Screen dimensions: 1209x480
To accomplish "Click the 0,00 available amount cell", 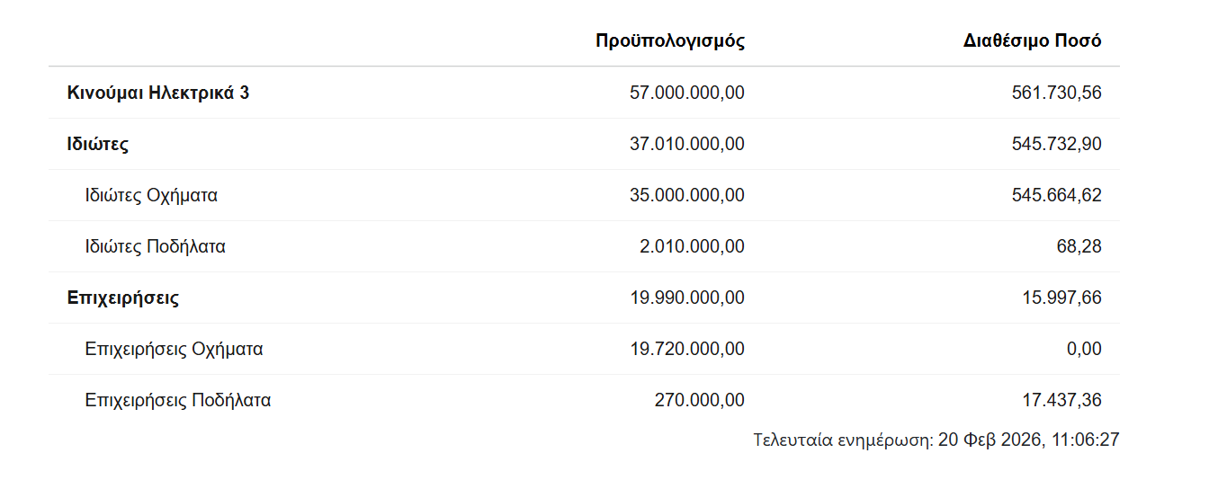I will click(x=1084, y=349).
